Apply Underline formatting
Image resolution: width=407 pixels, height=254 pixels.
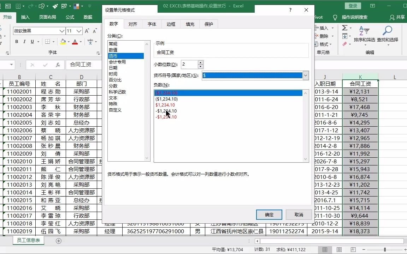pos(32,42)
